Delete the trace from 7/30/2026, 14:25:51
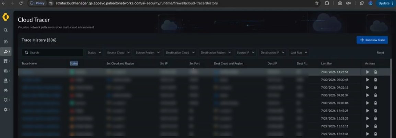396x138 pixels. 375,72
